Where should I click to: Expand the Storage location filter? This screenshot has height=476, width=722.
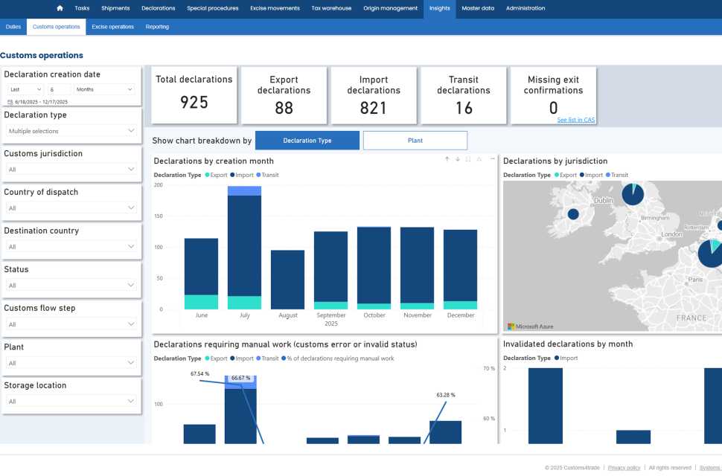pyautogui.click(x=71, y=402)
